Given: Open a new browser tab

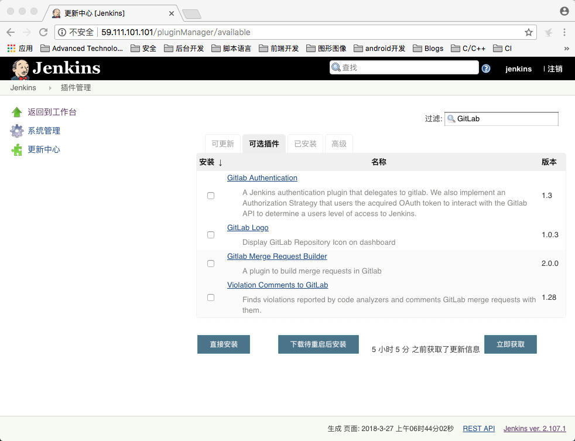Looking at the screenshot, I should click(192, 14).
